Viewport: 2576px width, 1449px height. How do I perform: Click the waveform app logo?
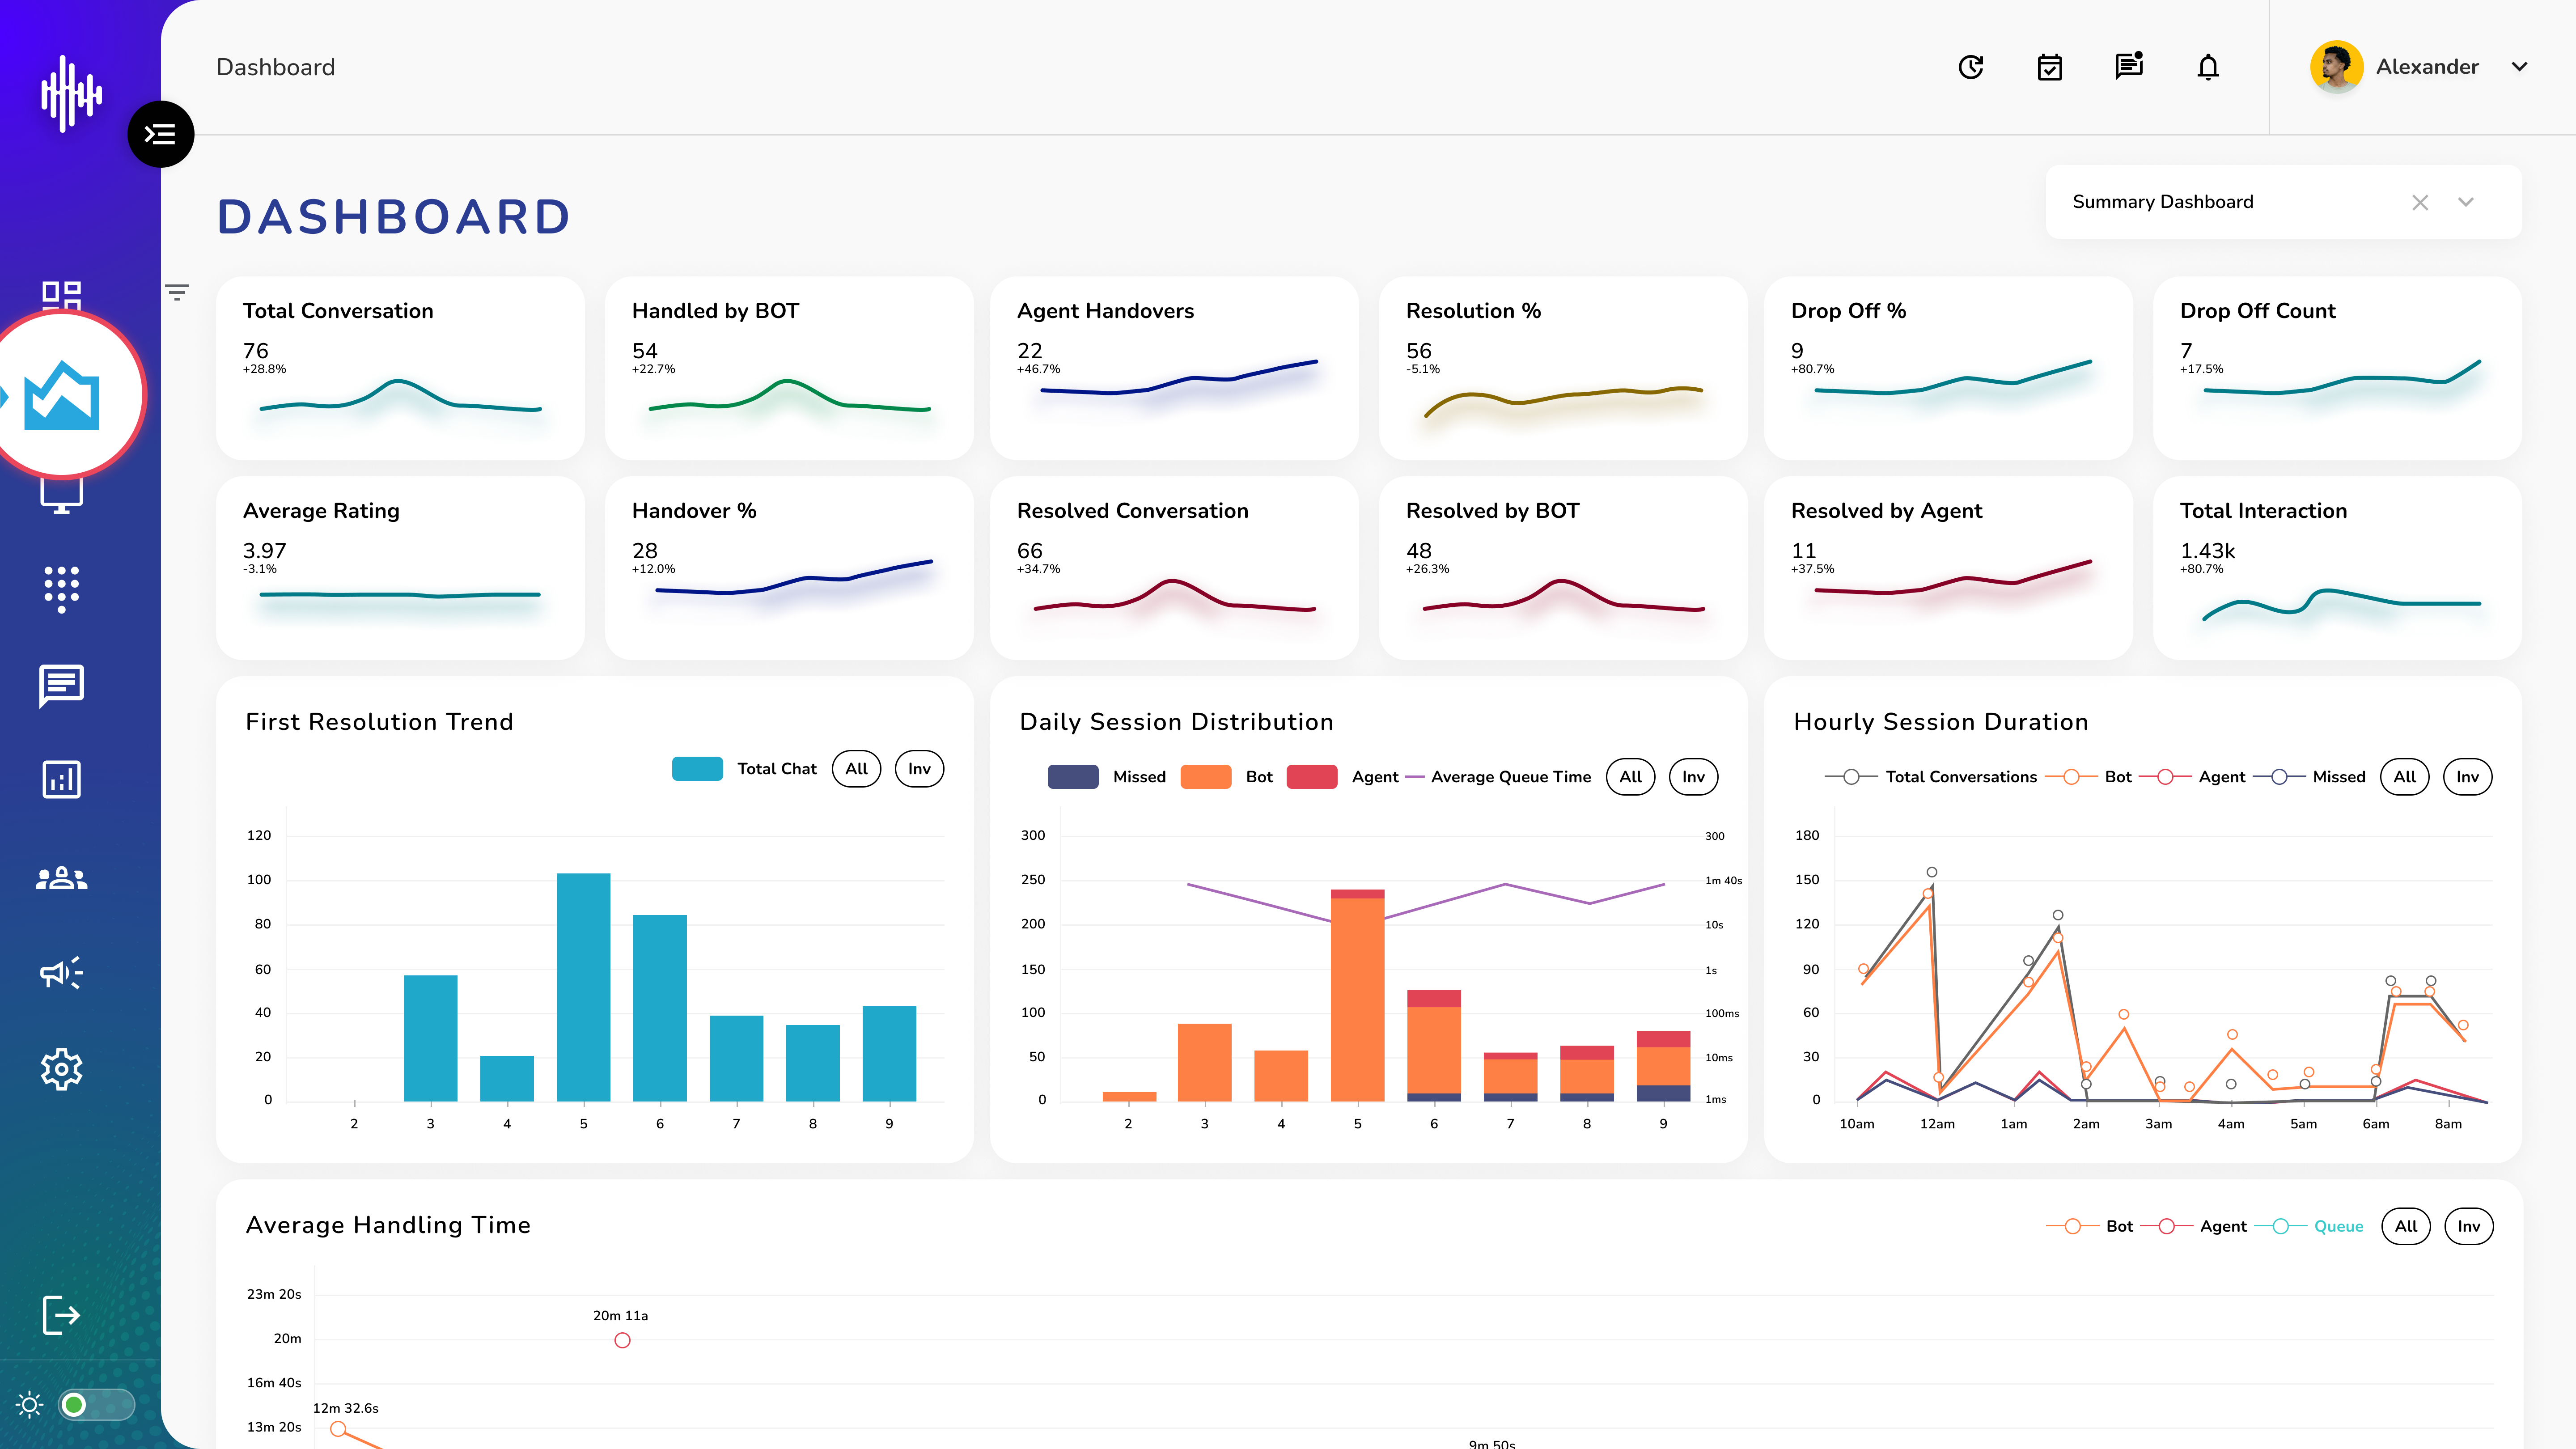70,93
